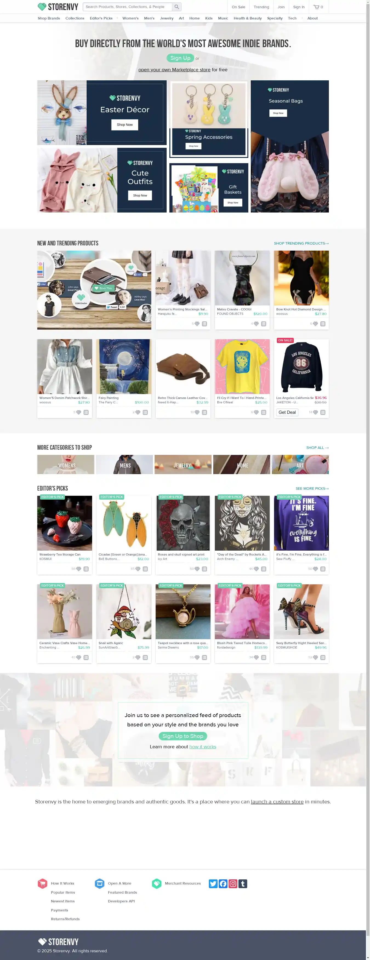Image resolution: width=370 pixels, height=960 pixels.
Task: Focus the Search Products input field
Action: tap(128, 7)
